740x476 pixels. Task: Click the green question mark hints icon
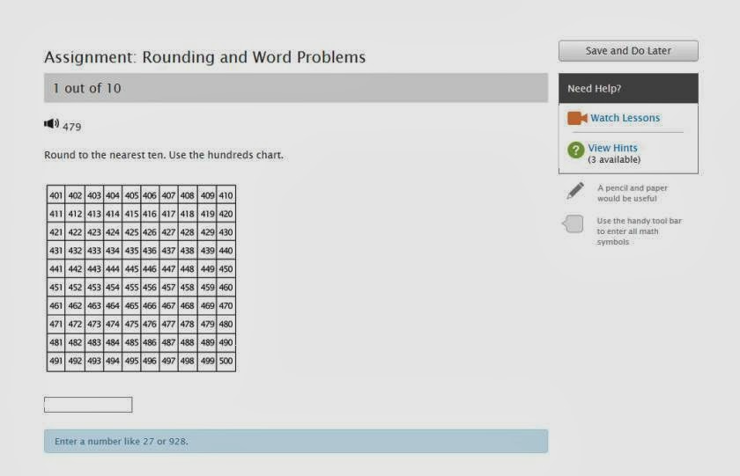[x=576, y=150]
